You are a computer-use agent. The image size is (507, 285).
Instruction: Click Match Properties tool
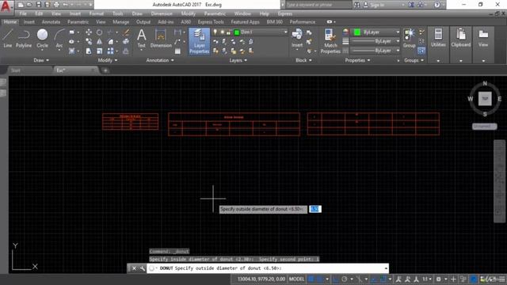pos(330,41)
